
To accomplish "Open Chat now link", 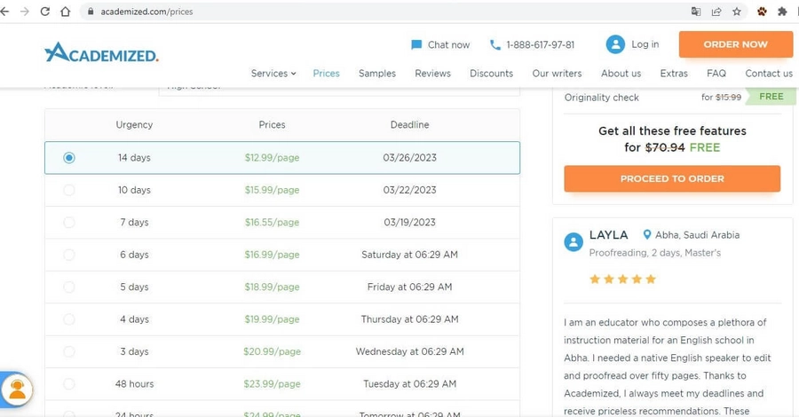I will click(x=440, y=45).
